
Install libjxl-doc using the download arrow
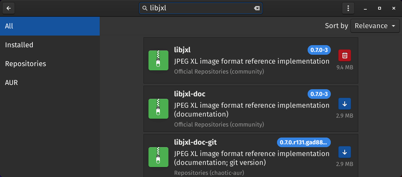[345, 104]
